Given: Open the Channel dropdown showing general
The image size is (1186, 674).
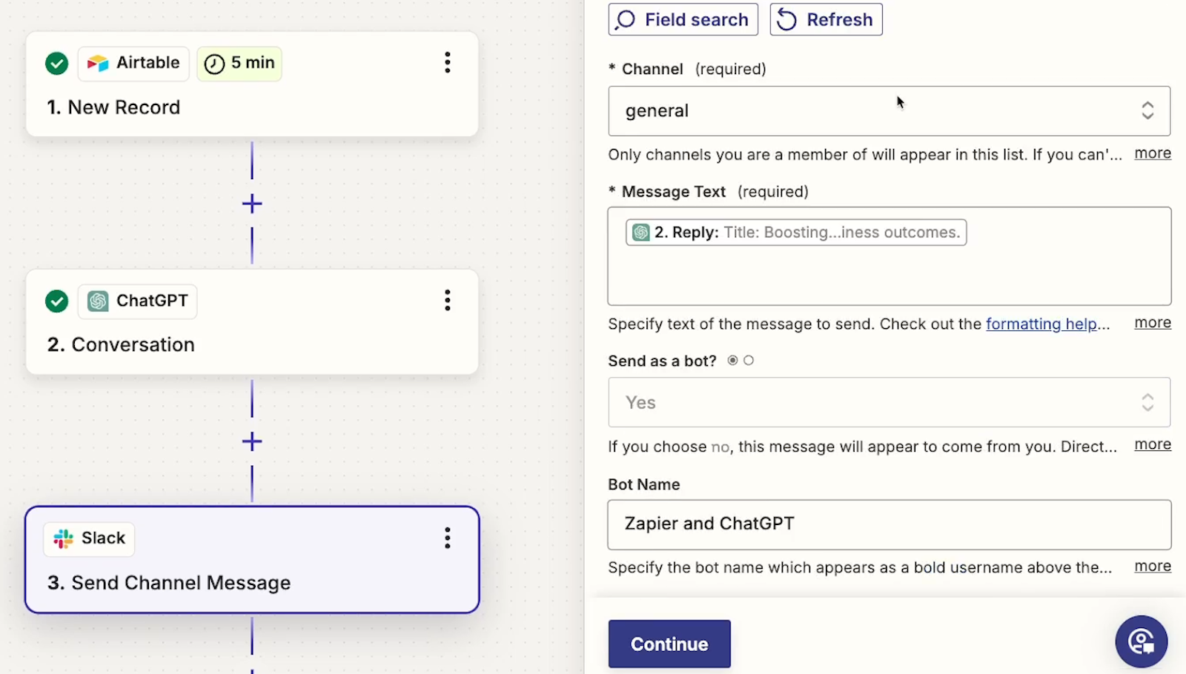Looking at the screenshot, I should [889, 111].
